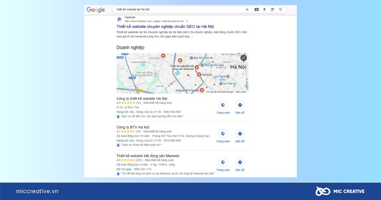Start voice search with the microphone icon
The height and width of the screenshot is (200, 381).
(264, 10)
